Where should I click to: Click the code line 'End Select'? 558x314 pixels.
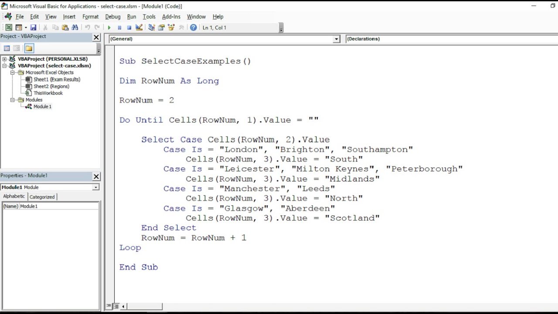coord(169,228)
